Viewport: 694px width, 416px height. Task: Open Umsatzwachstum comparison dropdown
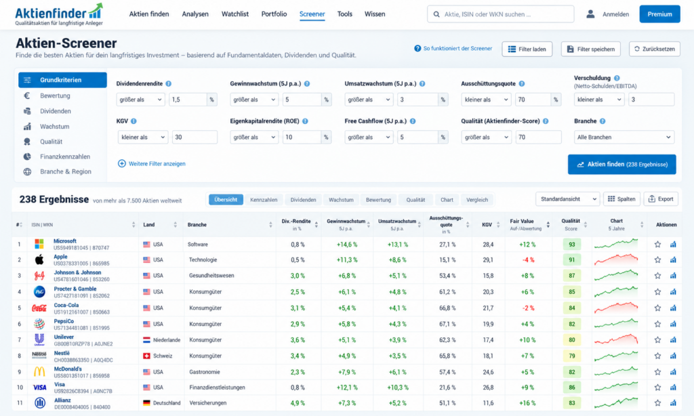coord(369,100)
